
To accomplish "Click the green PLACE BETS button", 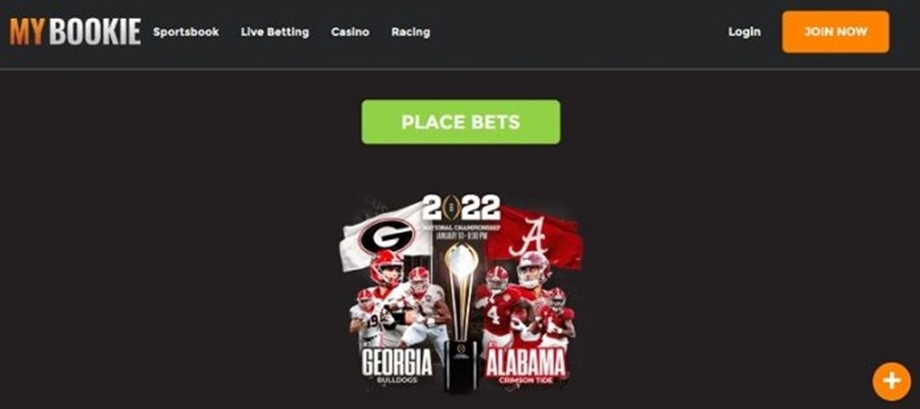I will pos(460,122).
